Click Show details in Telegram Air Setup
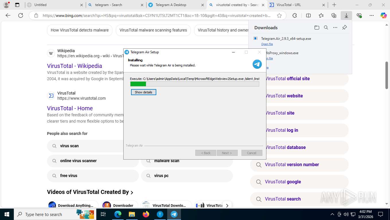Screen dimensions: 390x220 (144, 92)
